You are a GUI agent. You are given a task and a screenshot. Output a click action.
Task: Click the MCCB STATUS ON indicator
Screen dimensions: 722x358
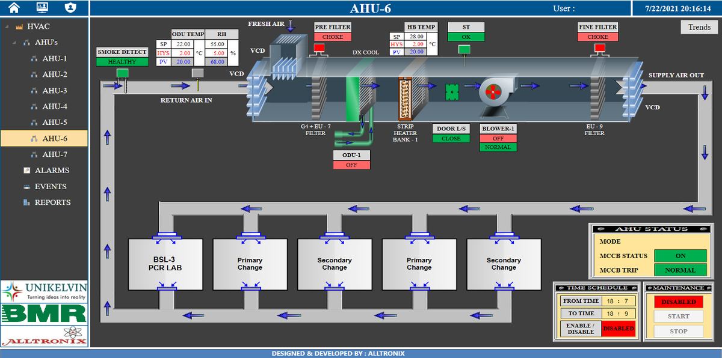pos(680,256)
